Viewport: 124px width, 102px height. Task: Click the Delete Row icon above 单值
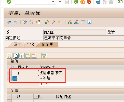(x=34, y=56)
